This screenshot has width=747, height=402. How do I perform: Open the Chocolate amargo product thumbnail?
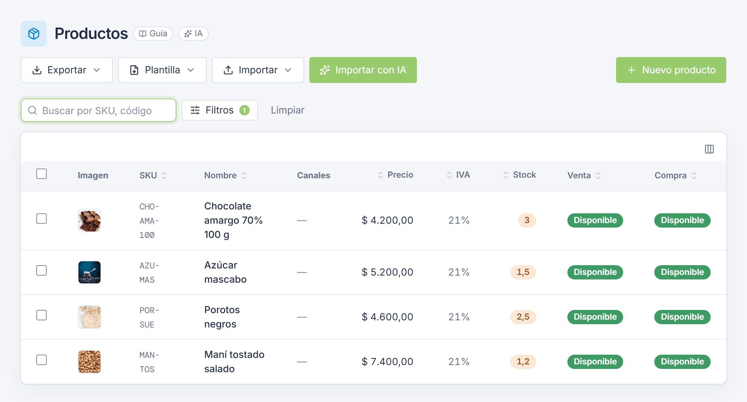coord(89,220)
